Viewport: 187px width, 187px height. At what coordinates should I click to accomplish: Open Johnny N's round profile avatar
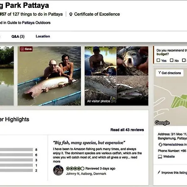(58, 170)
